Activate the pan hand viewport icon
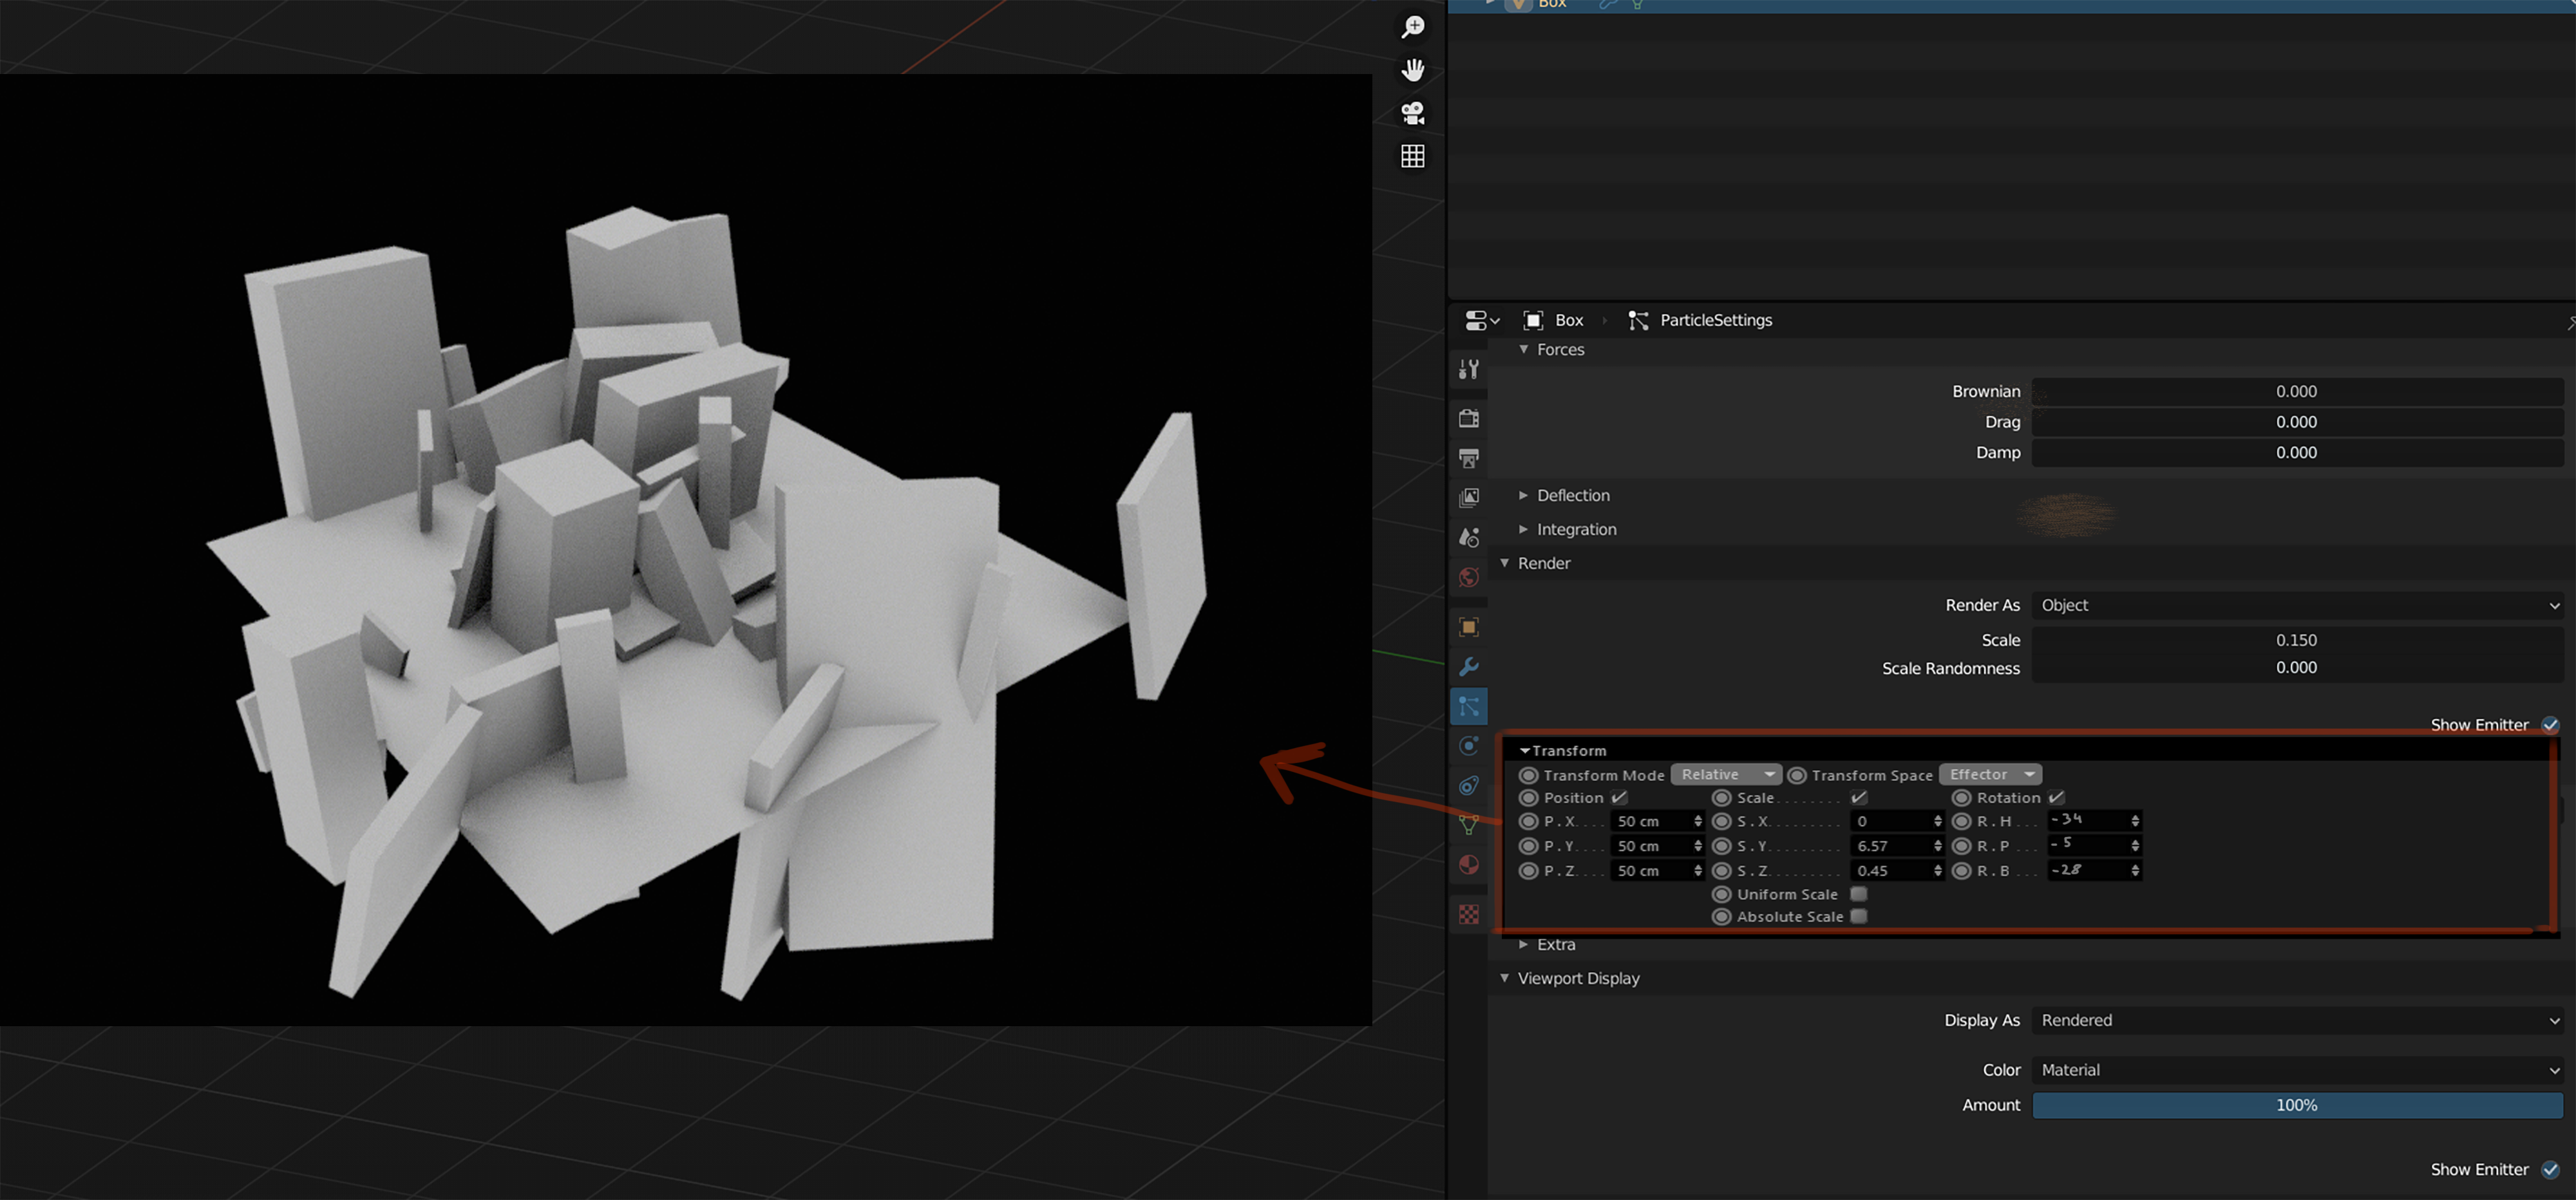Viewport: 2576px width, 1200px height. [1412, 70]
